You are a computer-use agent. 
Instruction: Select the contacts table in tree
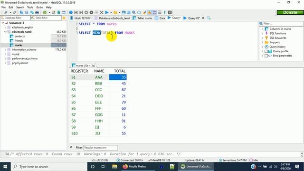click(19, 36)
